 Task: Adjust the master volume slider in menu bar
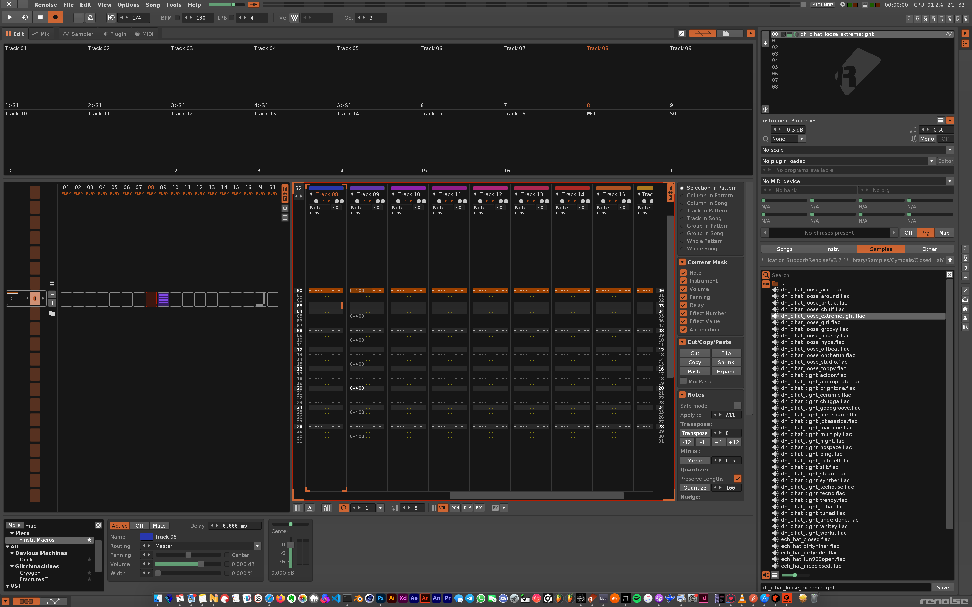tap(227, 4)
